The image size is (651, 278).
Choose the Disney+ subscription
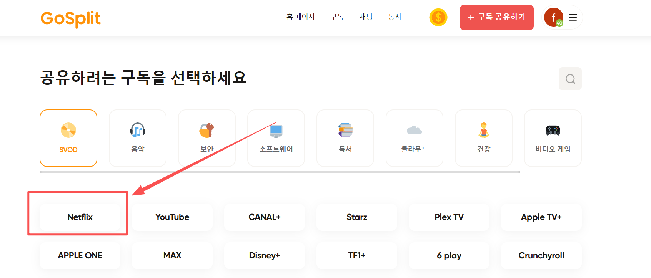265,255
